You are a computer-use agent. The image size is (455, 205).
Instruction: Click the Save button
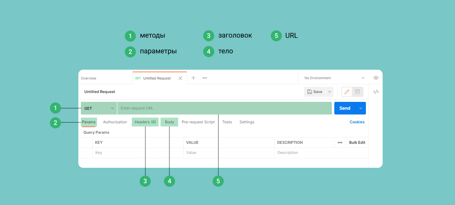coord(315,92)
